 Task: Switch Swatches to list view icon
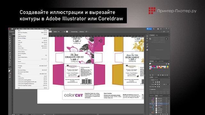point(167,64)
